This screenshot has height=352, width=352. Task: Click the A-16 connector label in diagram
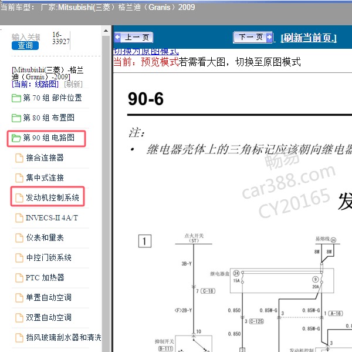tap(336, 313)
